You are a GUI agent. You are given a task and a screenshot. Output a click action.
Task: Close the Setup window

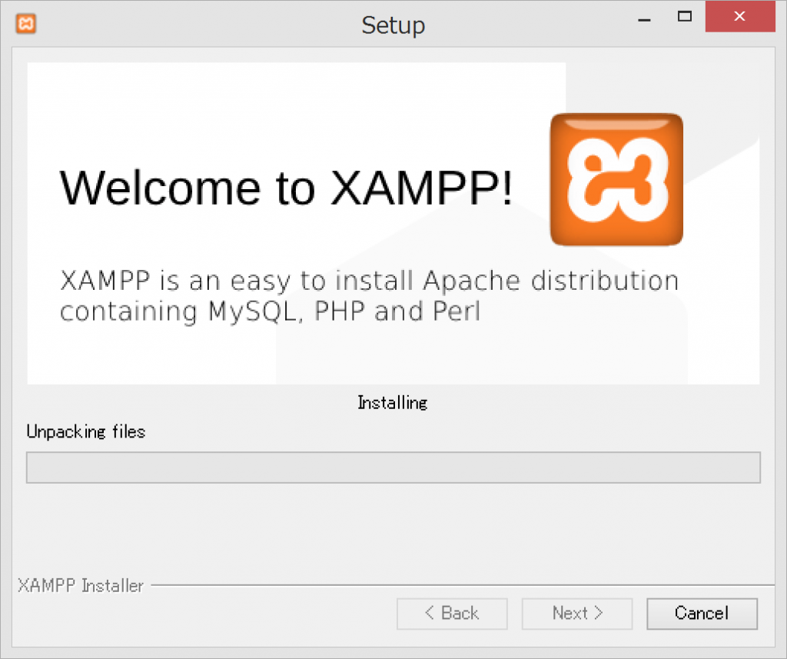(739, 15)
